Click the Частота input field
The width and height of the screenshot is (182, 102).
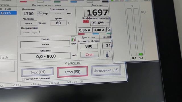(x=29, y=23)
